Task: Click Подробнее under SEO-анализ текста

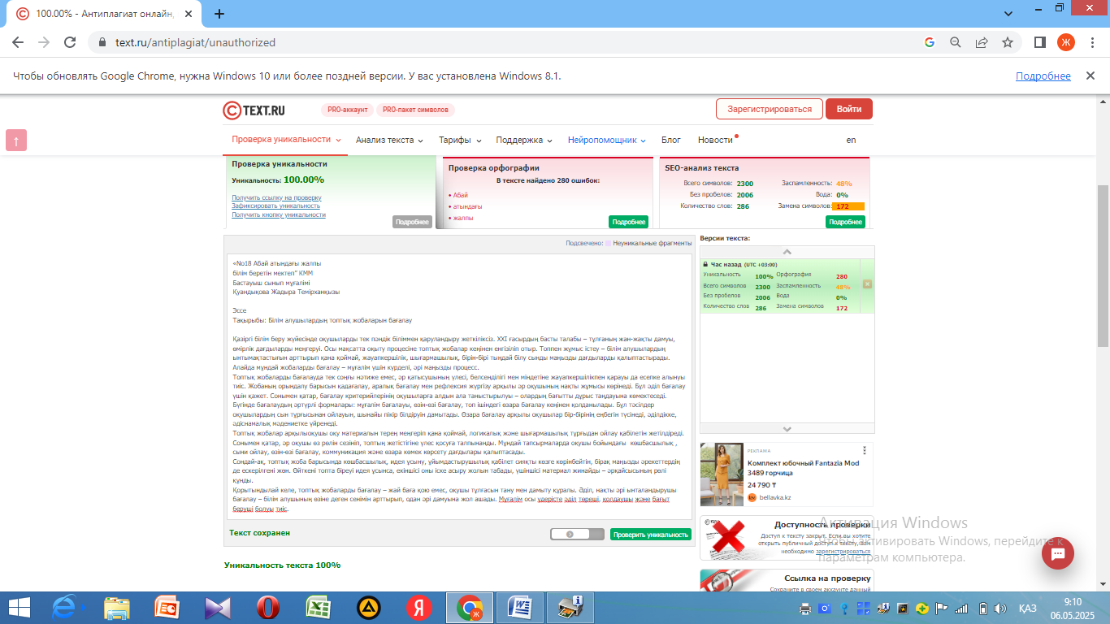Action: 845,222
